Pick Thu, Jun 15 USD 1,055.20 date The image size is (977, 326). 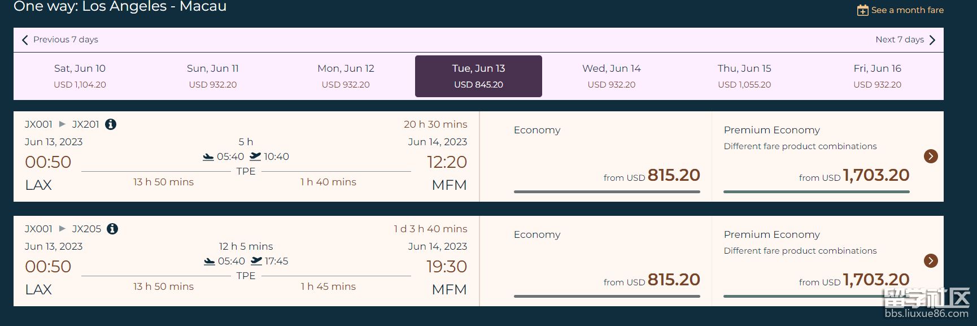[744, 76]
